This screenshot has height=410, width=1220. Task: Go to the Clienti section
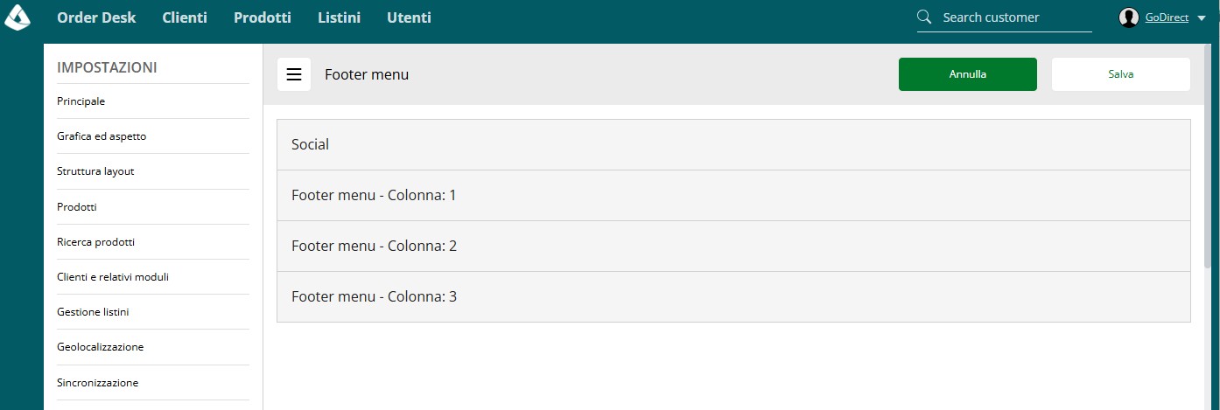[x=185, y=17]
